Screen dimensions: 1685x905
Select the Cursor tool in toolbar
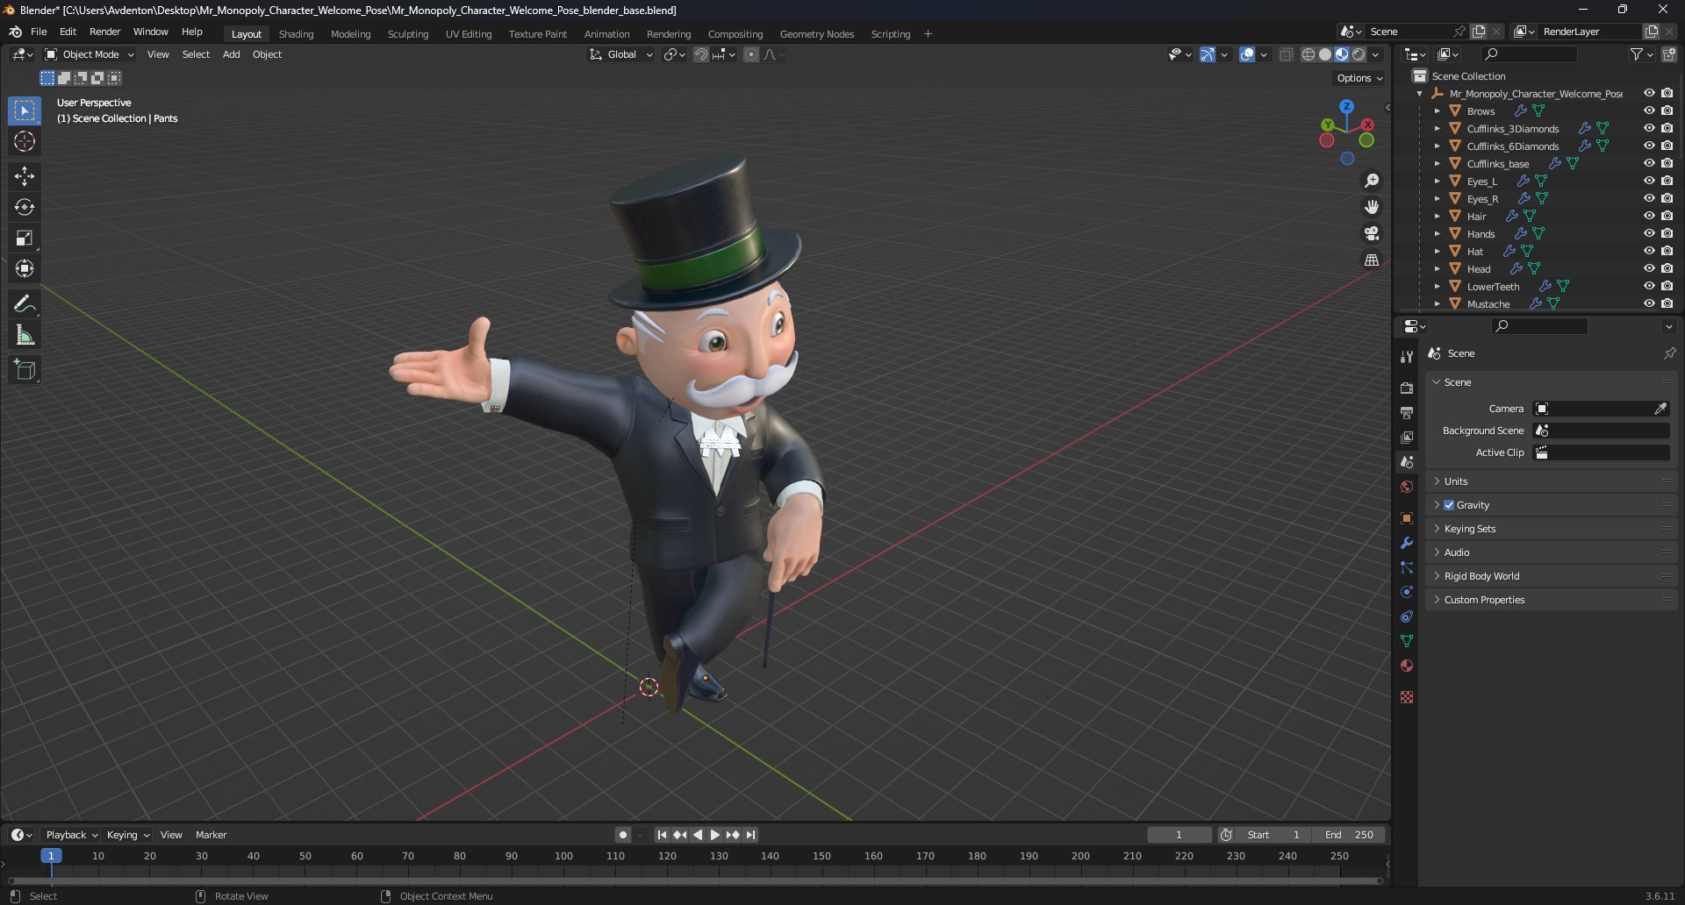(x=25, y=141)
